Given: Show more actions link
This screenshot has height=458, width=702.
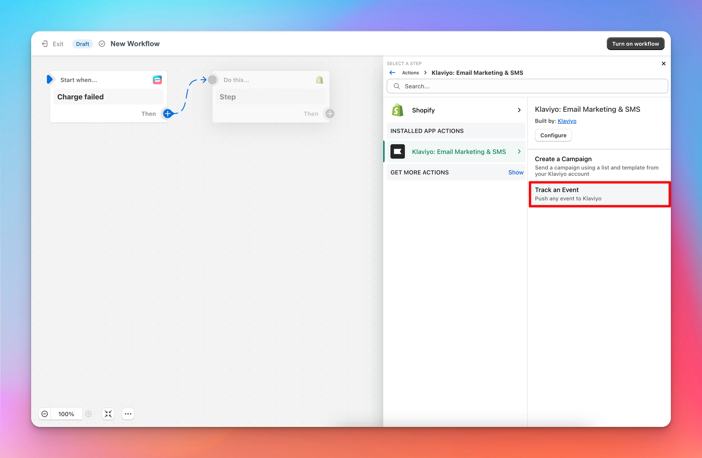Looking at the screenshot, I should [x=516, y=172].
